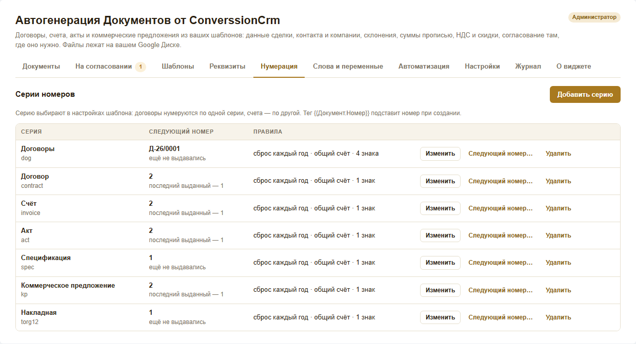
Task: Edit the Договор (contract) series
Action: tap(440, 181)
